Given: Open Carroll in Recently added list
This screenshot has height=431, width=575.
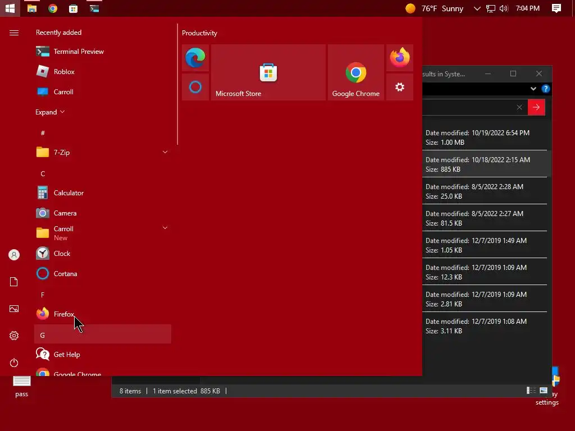Looking at the screenshot, I should pos(103,92).
